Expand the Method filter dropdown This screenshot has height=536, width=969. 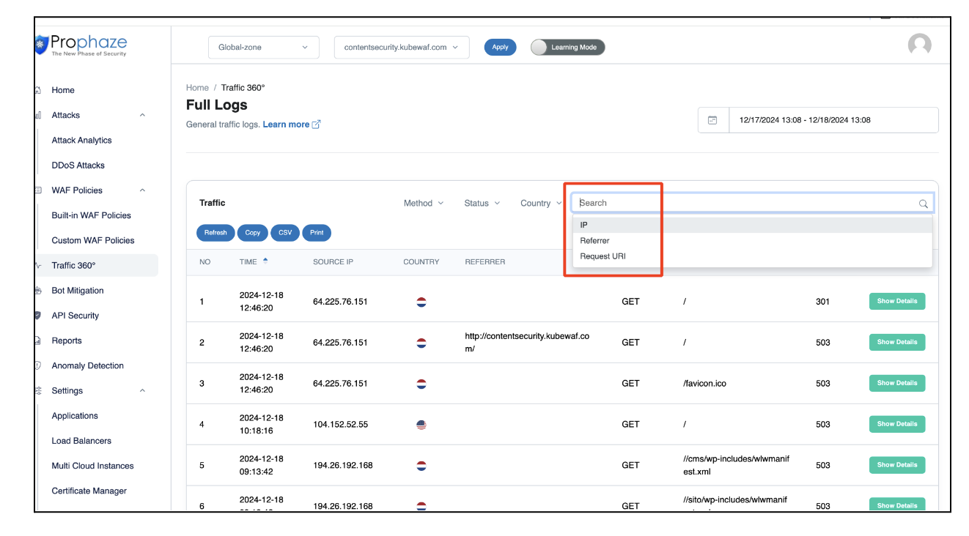(423, 204)
